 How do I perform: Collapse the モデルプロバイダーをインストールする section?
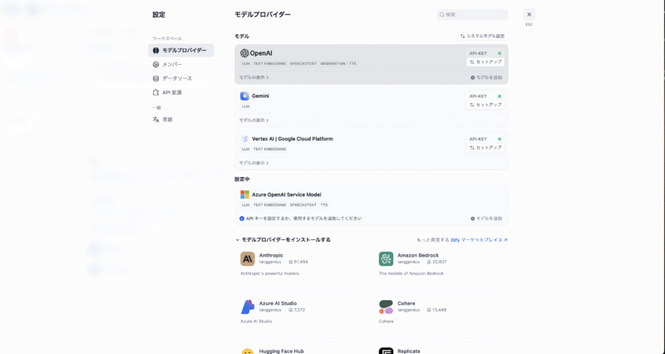(237, 239)
